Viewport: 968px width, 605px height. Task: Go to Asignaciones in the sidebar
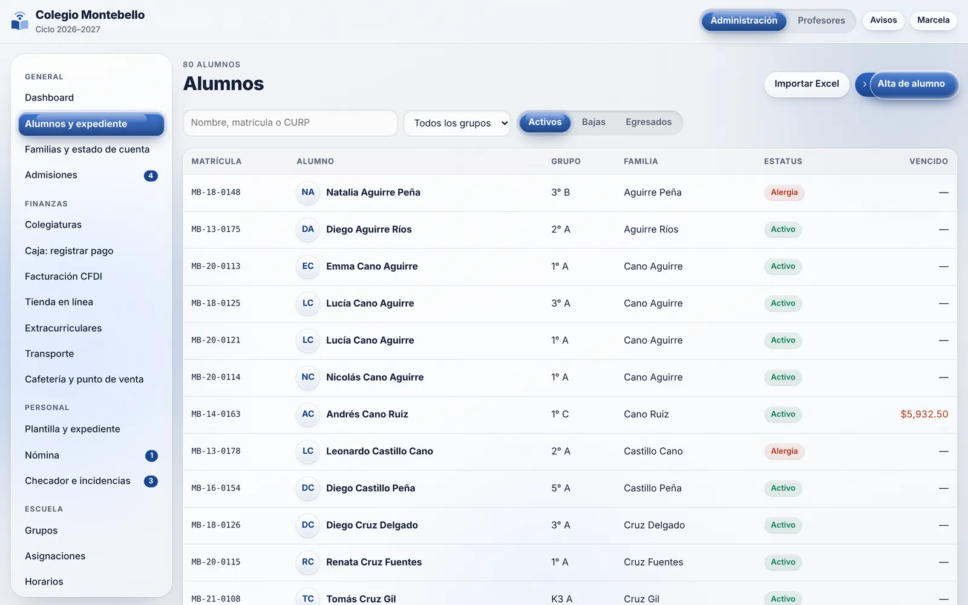coord(91,557)
